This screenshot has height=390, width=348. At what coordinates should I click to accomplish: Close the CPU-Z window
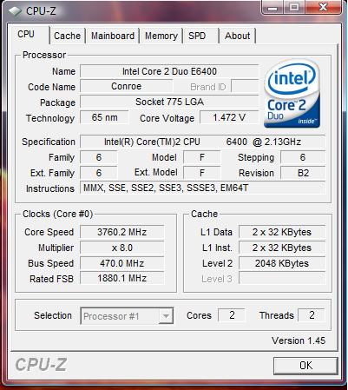pos(323,7)
